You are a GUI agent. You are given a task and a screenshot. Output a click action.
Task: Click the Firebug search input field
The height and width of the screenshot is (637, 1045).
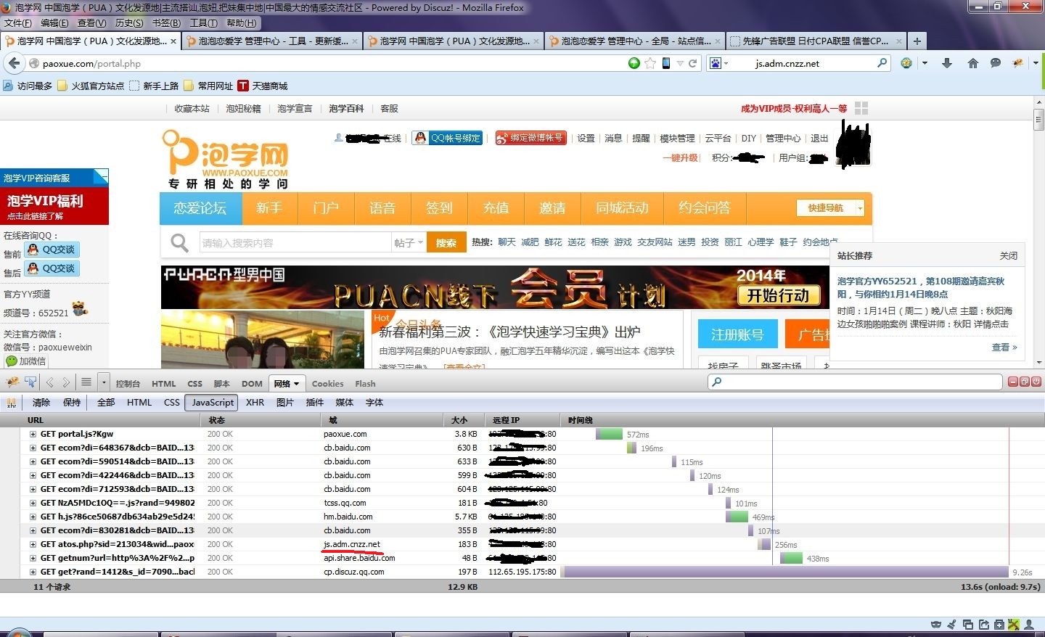[855, 382]
